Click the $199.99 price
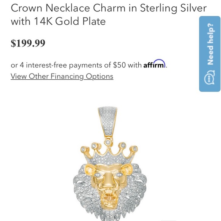This screenshot has height=221, width=221. pos(28,43)
